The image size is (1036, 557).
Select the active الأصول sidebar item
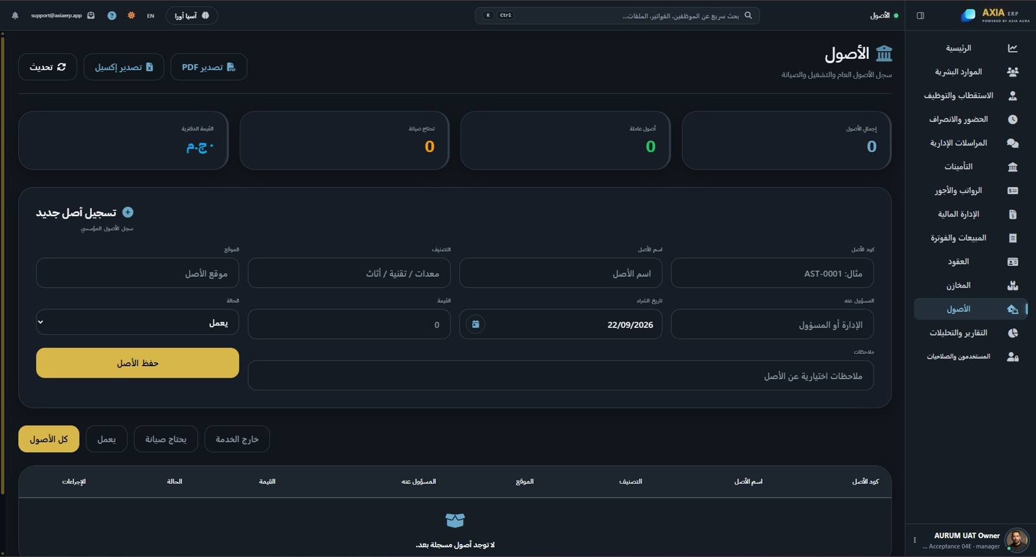[x=971, y=309]
